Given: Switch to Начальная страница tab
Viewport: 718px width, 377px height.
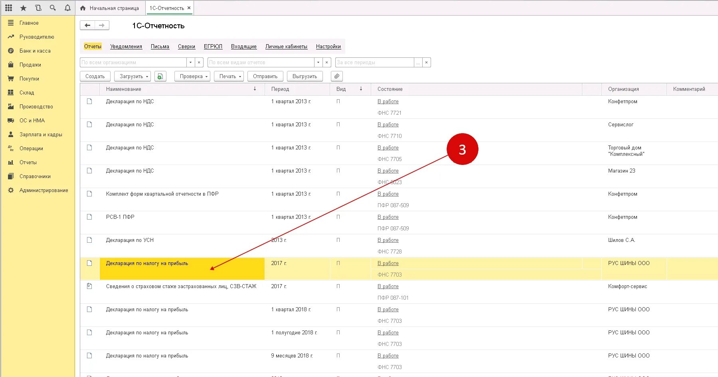Looking at the screenshot, I should pyautogui.click(x=110, y=8).
